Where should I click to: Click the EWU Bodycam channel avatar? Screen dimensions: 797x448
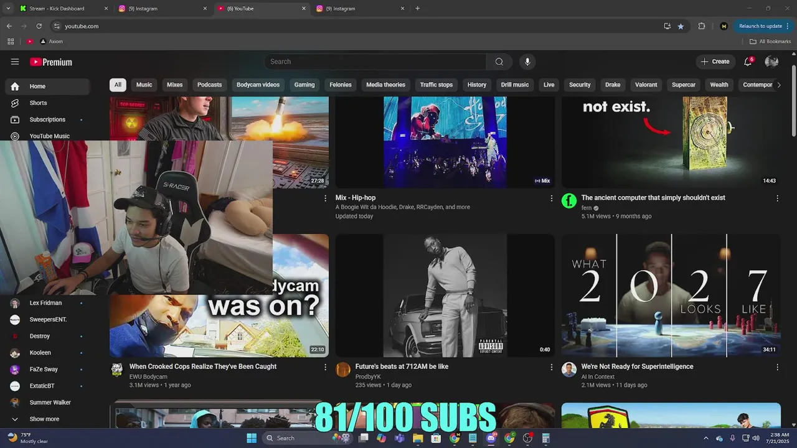[116, 370]
